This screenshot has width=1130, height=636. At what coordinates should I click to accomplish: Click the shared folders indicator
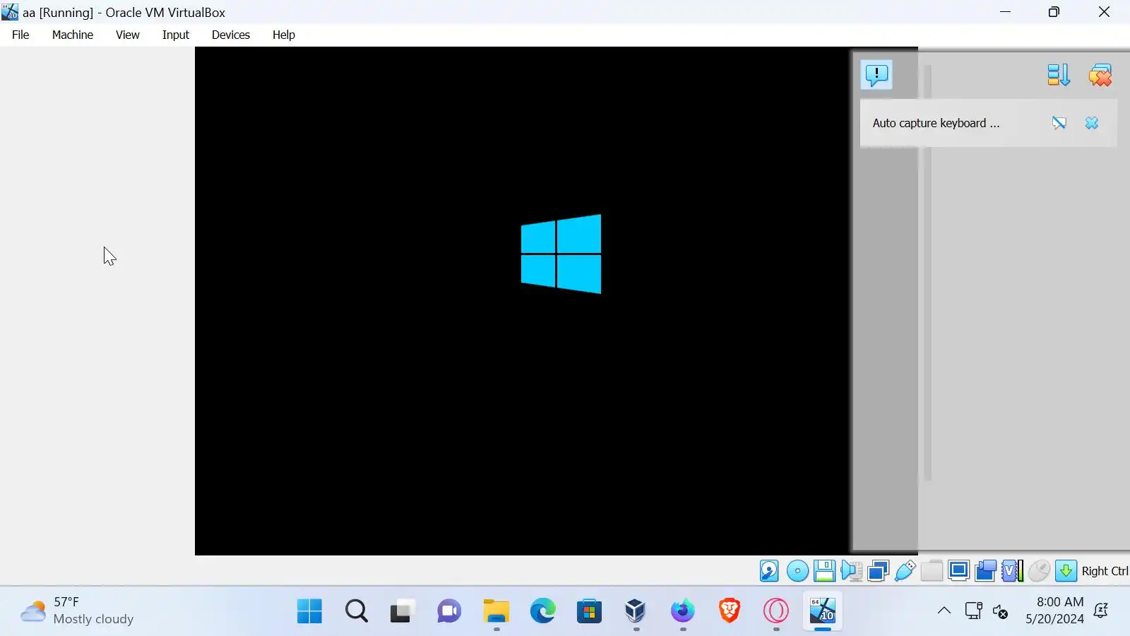932,571
